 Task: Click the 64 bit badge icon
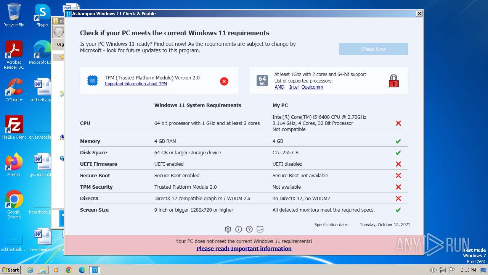coord(262,81)
